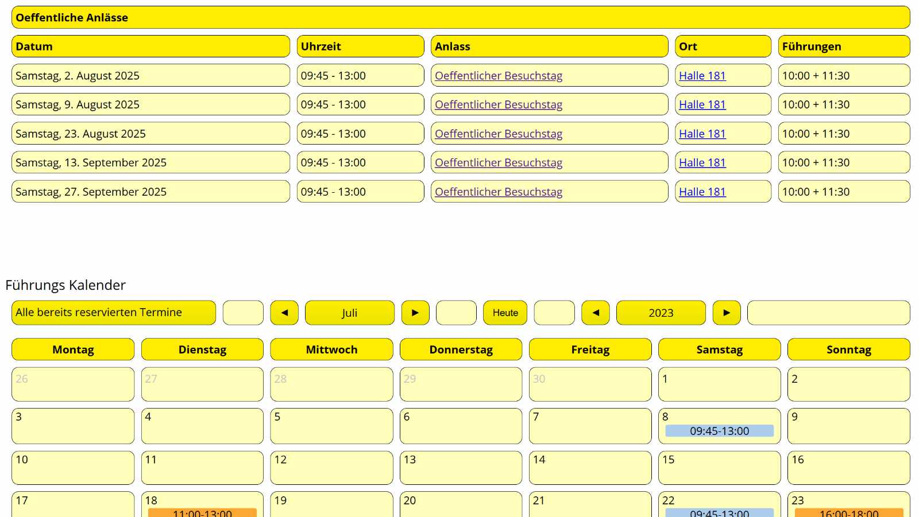The width and height of the screenshot is (919, 517).
Task: Click the Samstag column header
Action: [x=719, y=349]
